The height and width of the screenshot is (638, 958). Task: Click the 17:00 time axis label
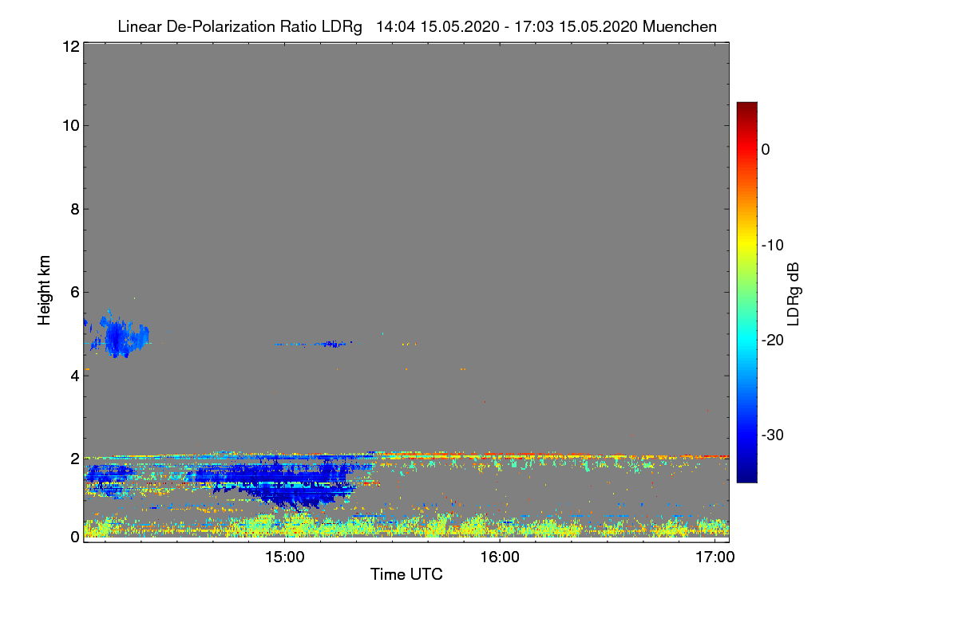tap(714, 557)
